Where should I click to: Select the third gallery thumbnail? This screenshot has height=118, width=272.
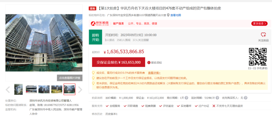(x=44, y=89)
